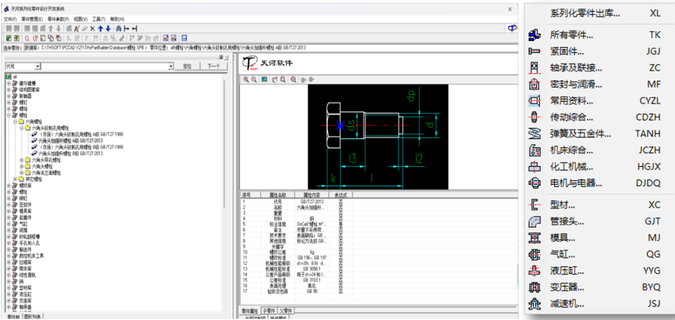Collapse the 六角螺栓 folder node
Image resolution: width=675 pixels, height=320 pixels.
click(15, 122)
